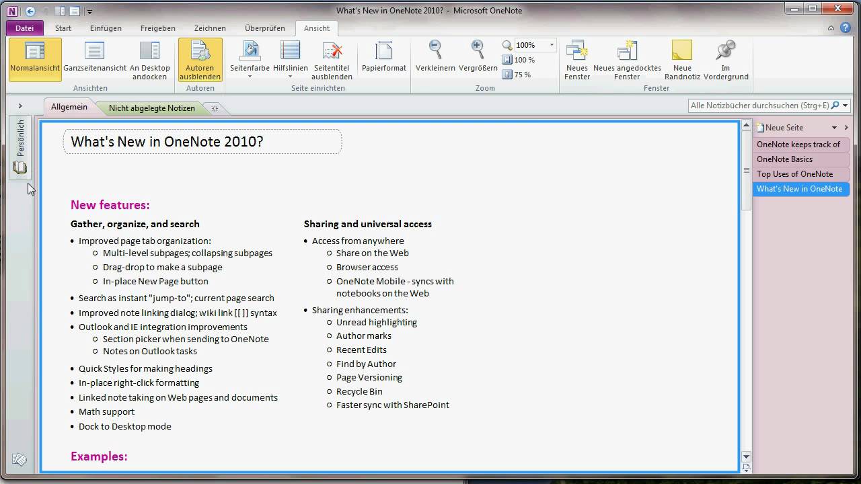Open the Seitenfarbe page color menu
Viewport: 861px width, 484px height.
coord(250,61)
